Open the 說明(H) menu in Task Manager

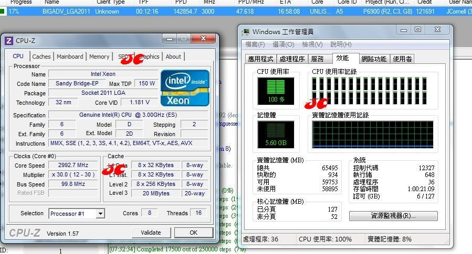tap(341, 45)
